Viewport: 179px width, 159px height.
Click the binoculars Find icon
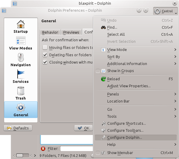pos(103,28)
